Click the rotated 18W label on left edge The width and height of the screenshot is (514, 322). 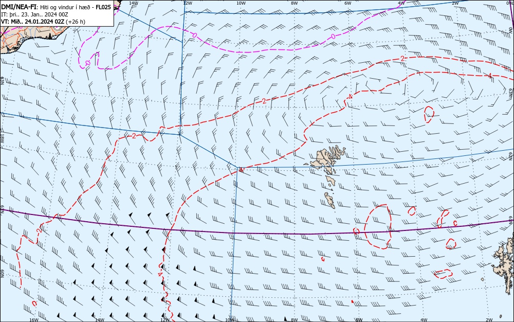click(x=2, y=139)
